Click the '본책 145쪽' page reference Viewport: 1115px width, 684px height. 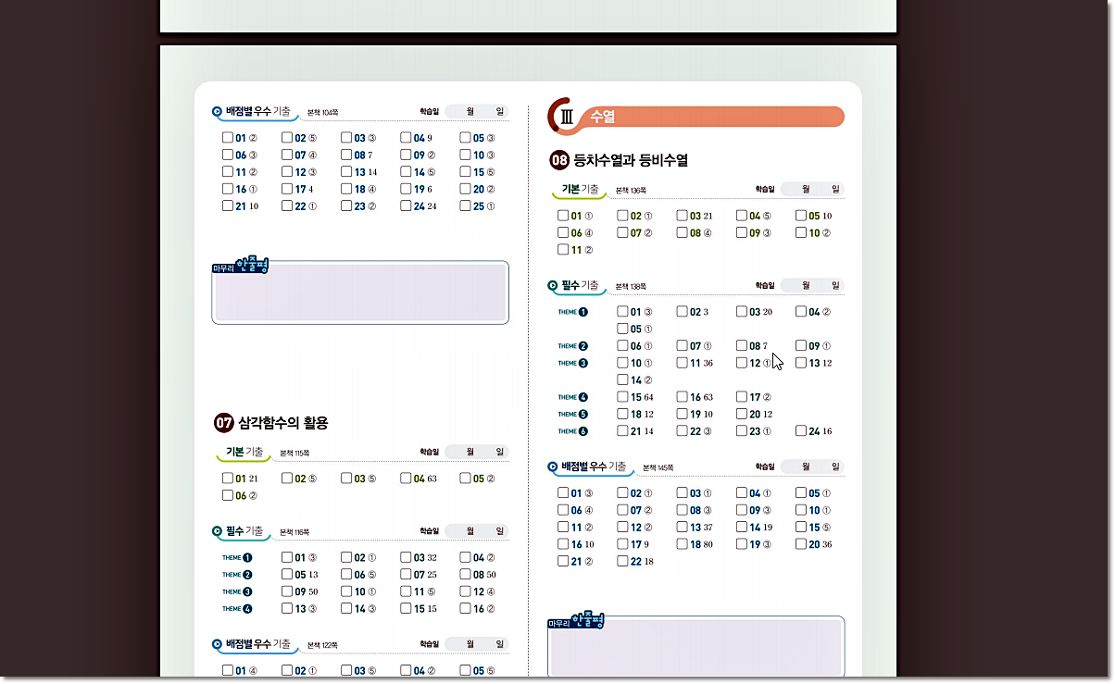[x=658, y=468]
